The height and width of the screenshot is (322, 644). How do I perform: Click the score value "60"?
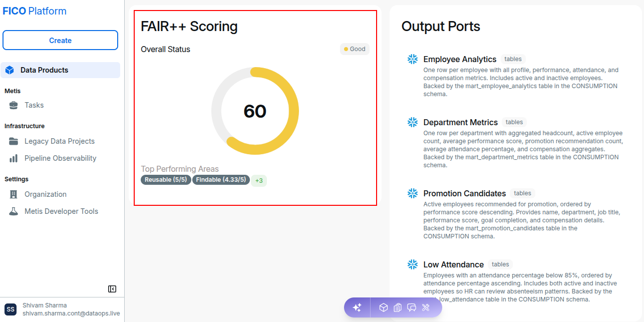[255, 111]
